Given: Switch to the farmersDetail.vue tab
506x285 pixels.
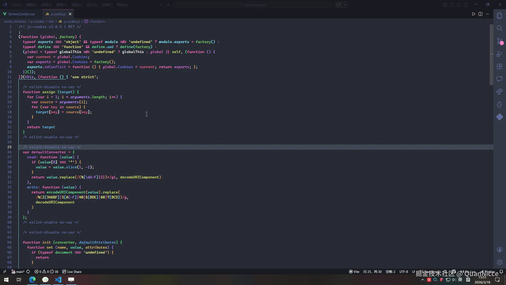Looking at the screenshot, I should (21, 14).
